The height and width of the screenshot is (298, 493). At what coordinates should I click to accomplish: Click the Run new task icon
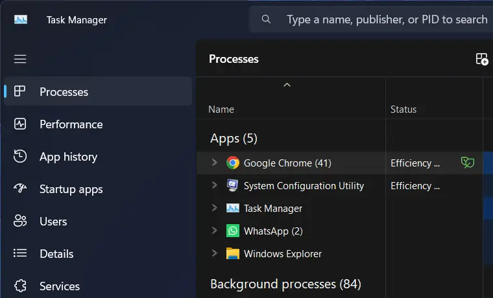[x=482, y=59]
